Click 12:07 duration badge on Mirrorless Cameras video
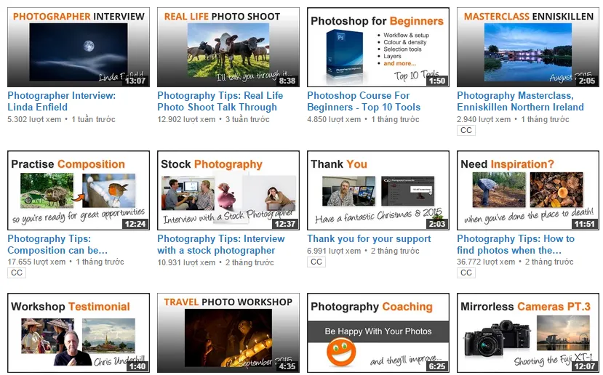 pos(585,366)
